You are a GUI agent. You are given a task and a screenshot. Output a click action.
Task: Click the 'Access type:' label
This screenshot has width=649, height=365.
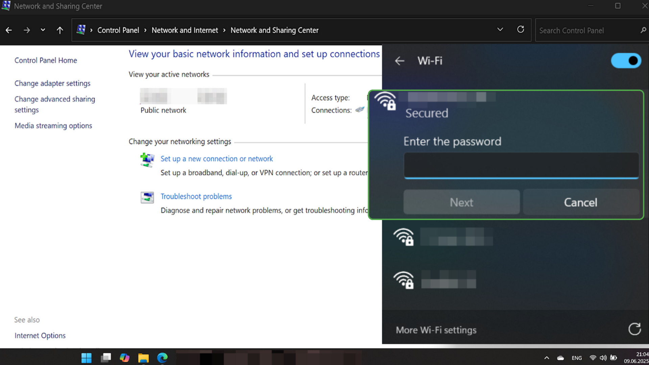(331, 98)
